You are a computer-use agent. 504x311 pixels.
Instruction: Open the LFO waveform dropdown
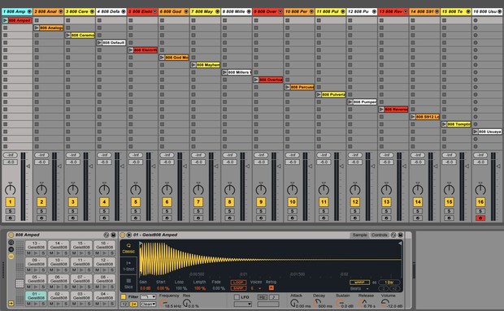click(x=243, y=304)
